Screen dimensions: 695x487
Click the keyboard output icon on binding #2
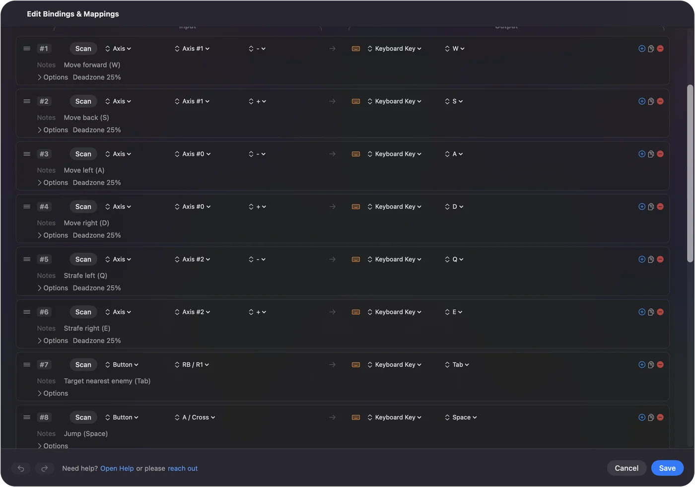click(356, 101)
